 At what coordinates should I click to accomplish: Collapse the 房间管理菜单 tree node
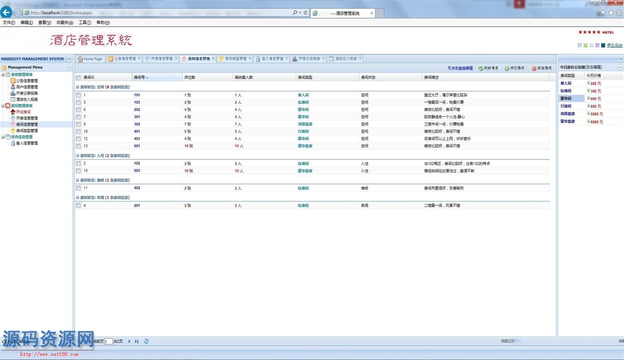tap(2, 106)
